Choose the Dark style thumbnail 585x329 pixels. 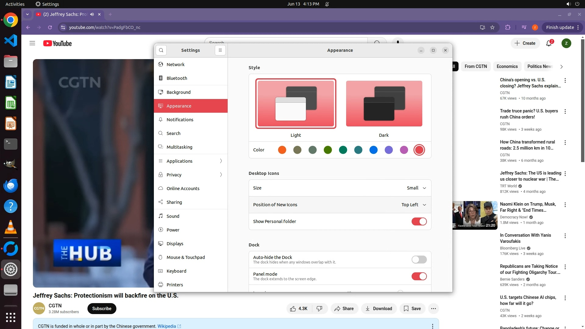384,104
